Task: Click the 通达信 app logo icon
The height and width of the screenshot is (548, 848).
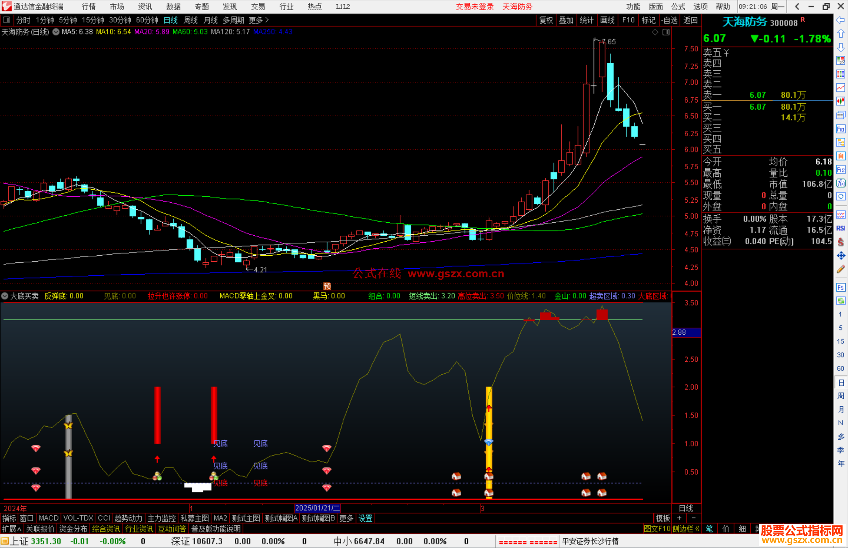Action: pyautogui.click(x=7, y=6)
